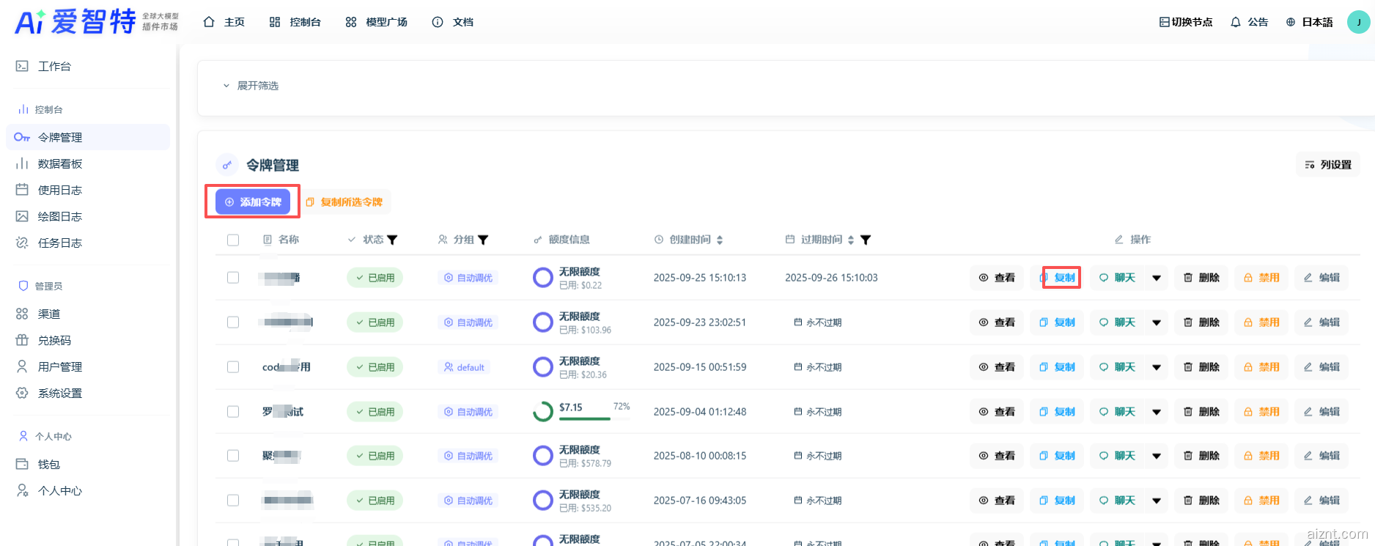1375x546 pixels.
Task: Open 绘图日志 from the sidebar
Action: [88, 216]
